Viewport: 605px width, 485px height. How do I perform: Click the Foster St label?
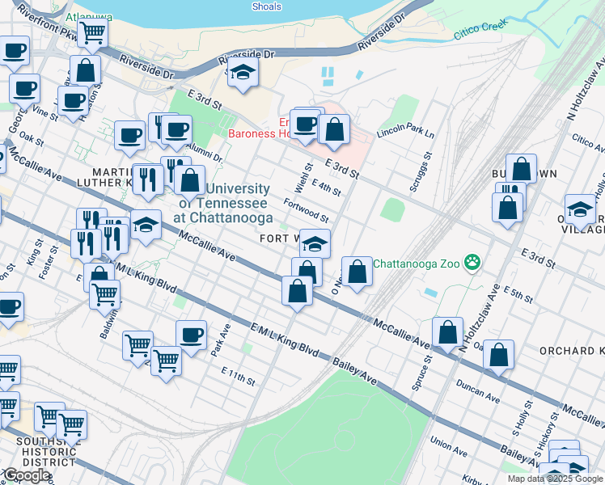pos(49,263)
